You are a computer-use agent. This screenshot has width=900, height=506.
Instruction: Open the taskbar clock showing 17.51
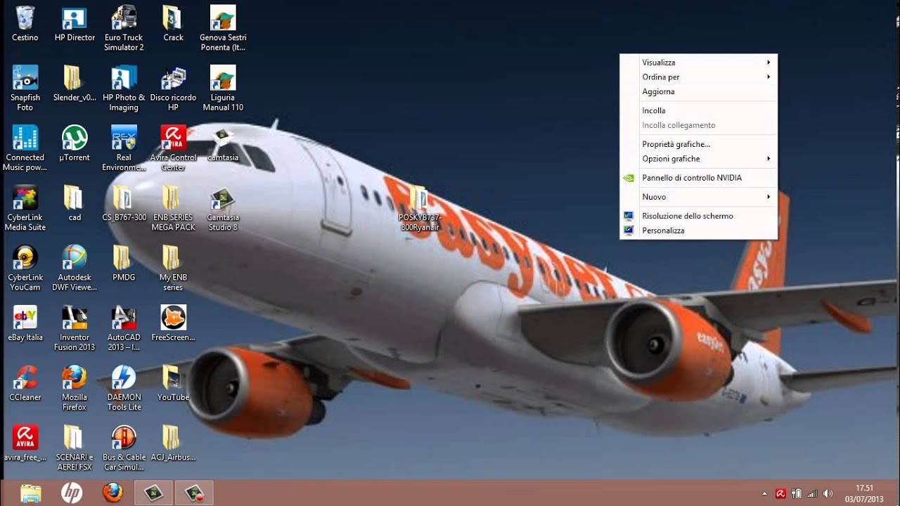click(x=864, y=493)
